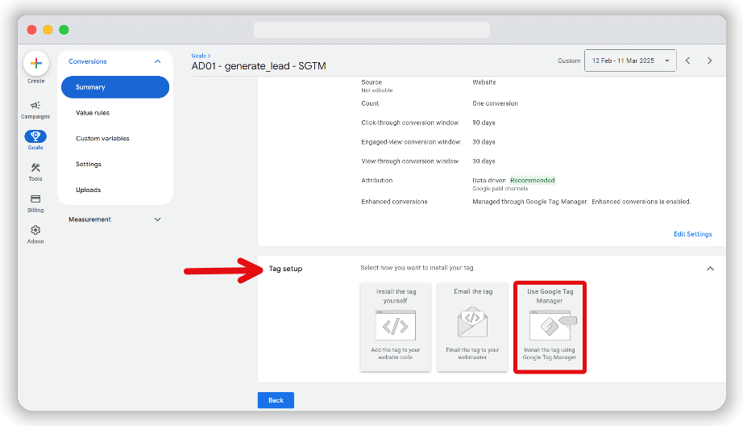Choose Install the tag yourself card
The image size is (743, 426).
pos(396,327)
